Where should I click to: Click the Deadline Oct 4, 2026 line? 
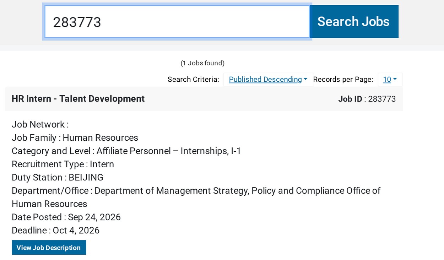pos(56,231)
